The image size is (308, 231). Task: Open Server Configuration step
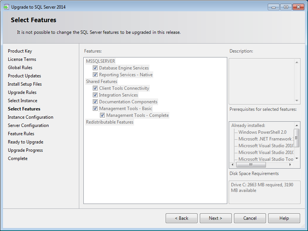click(x=28, y=125)
